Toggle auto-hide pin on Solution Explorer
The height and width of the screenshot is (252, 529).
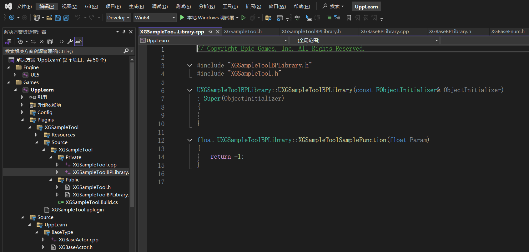pyautogui.click(x=124, y=32)
